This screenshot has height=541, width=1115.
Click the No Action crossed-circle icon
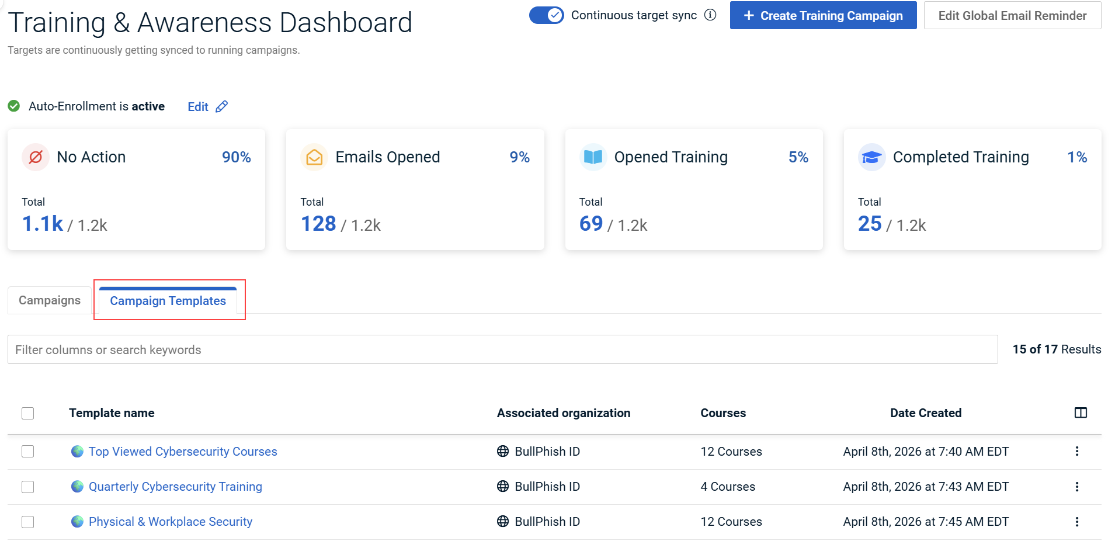pos(36,157)
